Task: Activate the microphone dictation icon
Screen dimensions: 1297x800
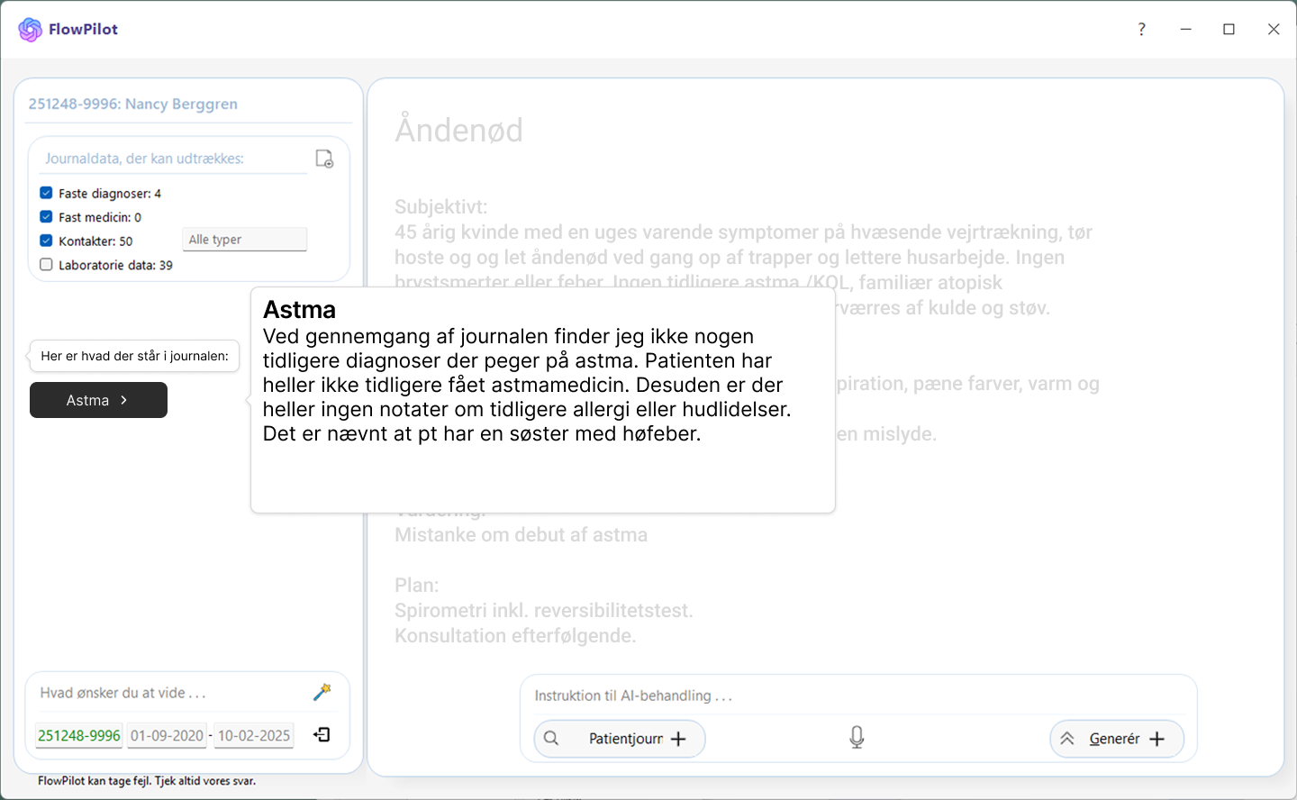Action: [857, 738]
